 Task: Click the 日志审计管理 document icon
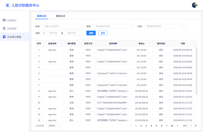pos(4,37)
